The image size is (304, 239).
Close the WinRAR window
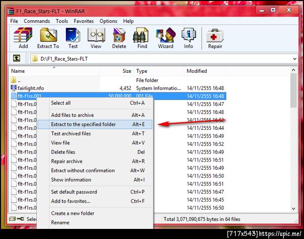[x=289, y=10]
